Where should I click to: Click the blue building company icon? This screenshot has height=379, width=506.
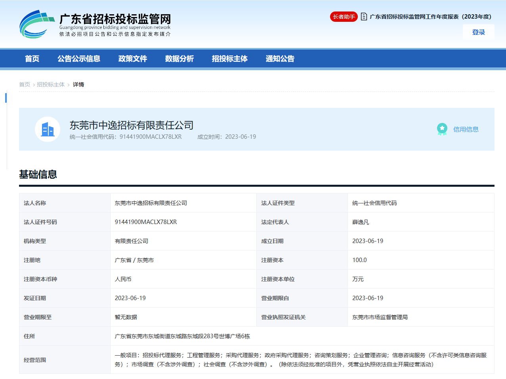coord(48,129)
